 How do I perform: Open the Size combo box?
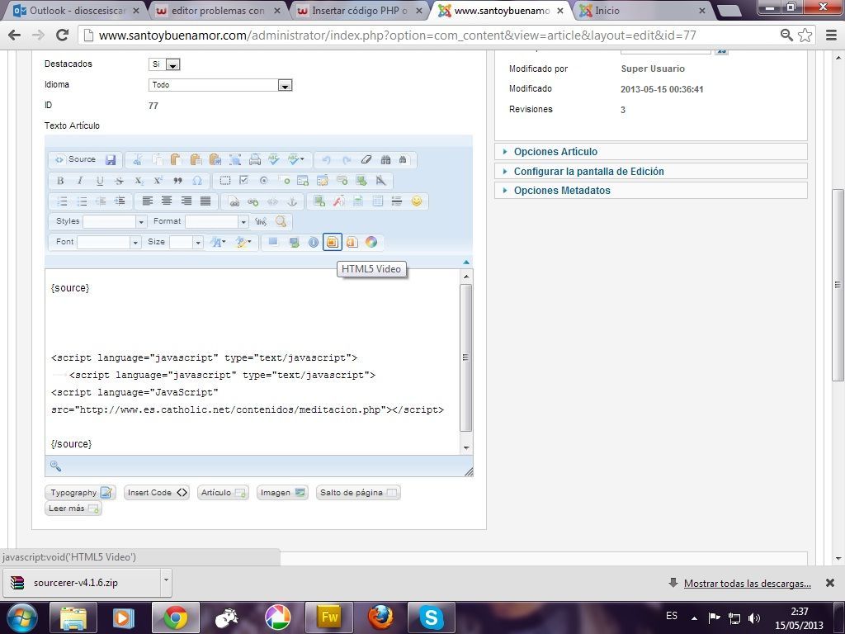[x=186, y=242]
